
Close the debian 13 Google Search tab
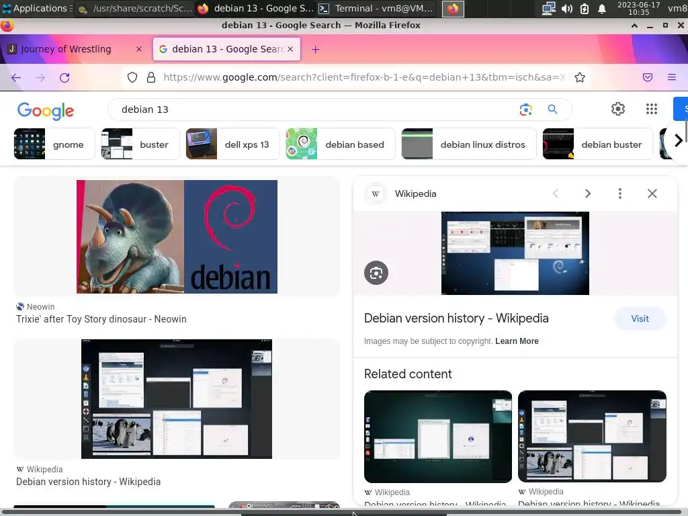290,49
